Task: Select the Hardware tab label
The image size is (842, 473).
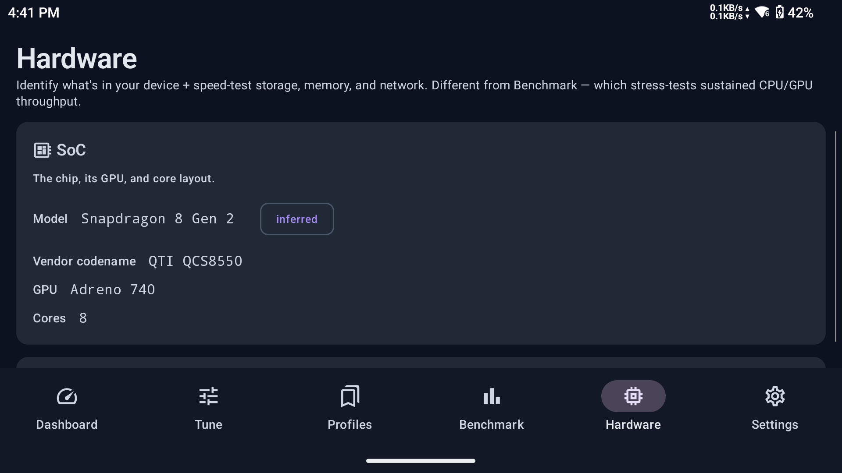Action: click(633, 424)
